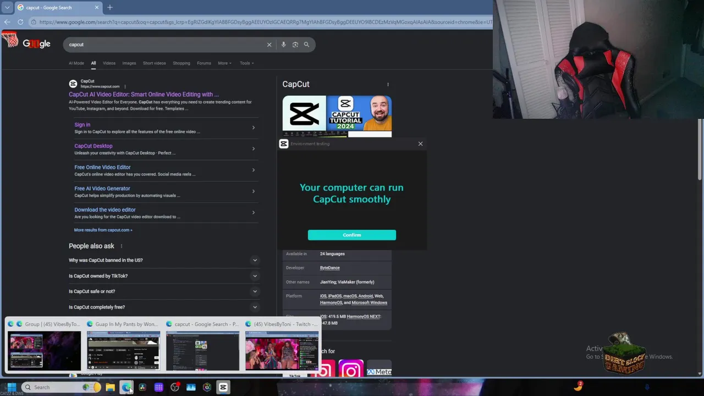Click the page vertical scrollbar
The height and width of the screenshot is (396, 704).
point(700,148)
